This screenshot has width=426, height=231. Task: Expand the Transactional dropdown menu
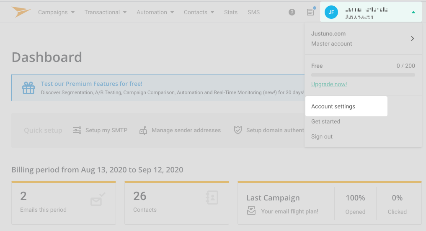(x=106, y=12)
